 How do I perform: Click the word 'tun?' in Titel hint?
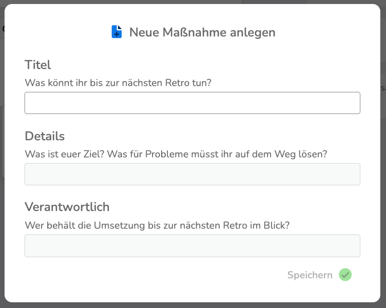coord(202,83)
